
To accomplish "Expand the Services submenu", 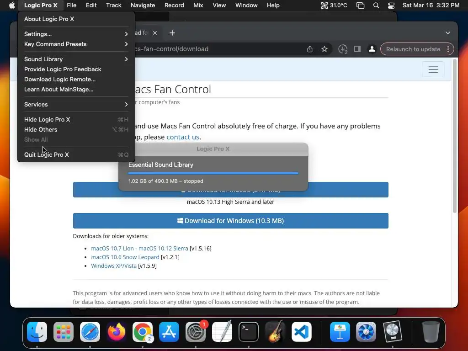I will [x=76, y=105].
